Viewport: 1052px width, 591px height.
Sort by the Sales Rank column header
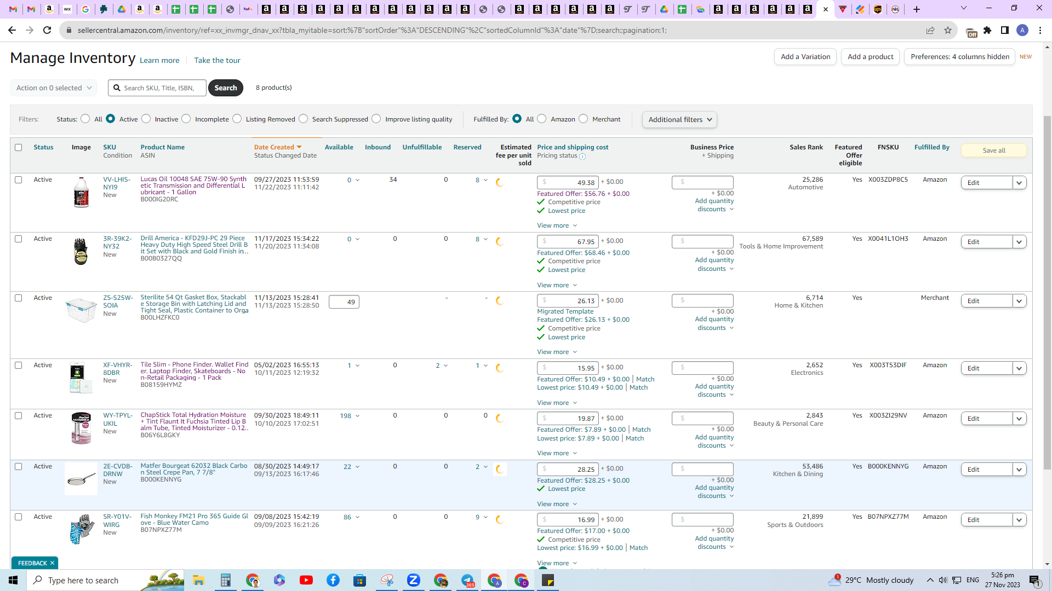click(x=806, y=147)
